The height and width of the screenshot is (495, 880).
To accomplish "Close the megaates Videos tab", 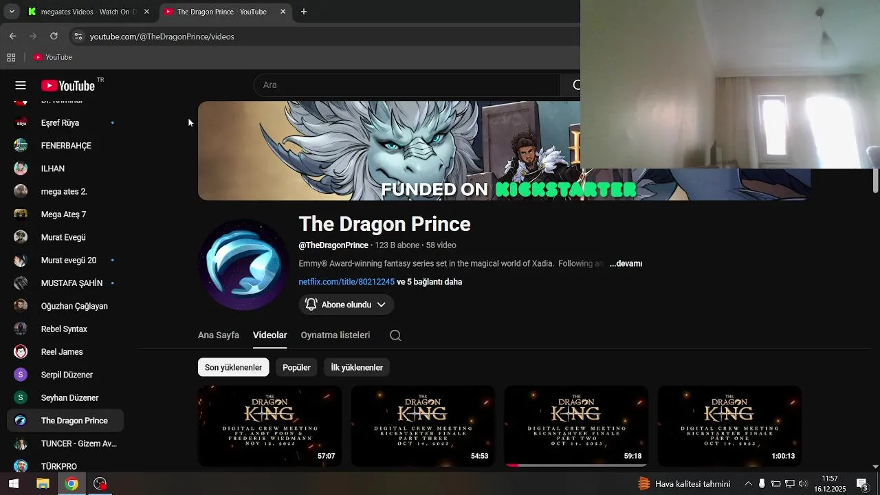I will (x=146, y=12).
